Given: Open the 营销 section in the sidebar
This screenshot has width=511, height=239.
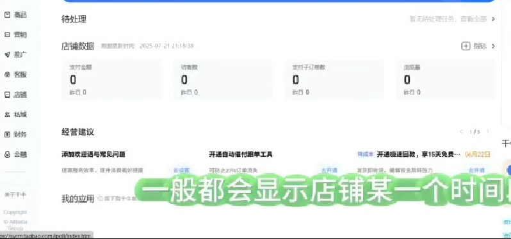Looking at the screenshot, I should (15, 35).
